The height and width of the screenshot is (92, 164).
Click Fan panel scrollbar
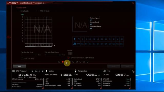[x=130, y=79]
